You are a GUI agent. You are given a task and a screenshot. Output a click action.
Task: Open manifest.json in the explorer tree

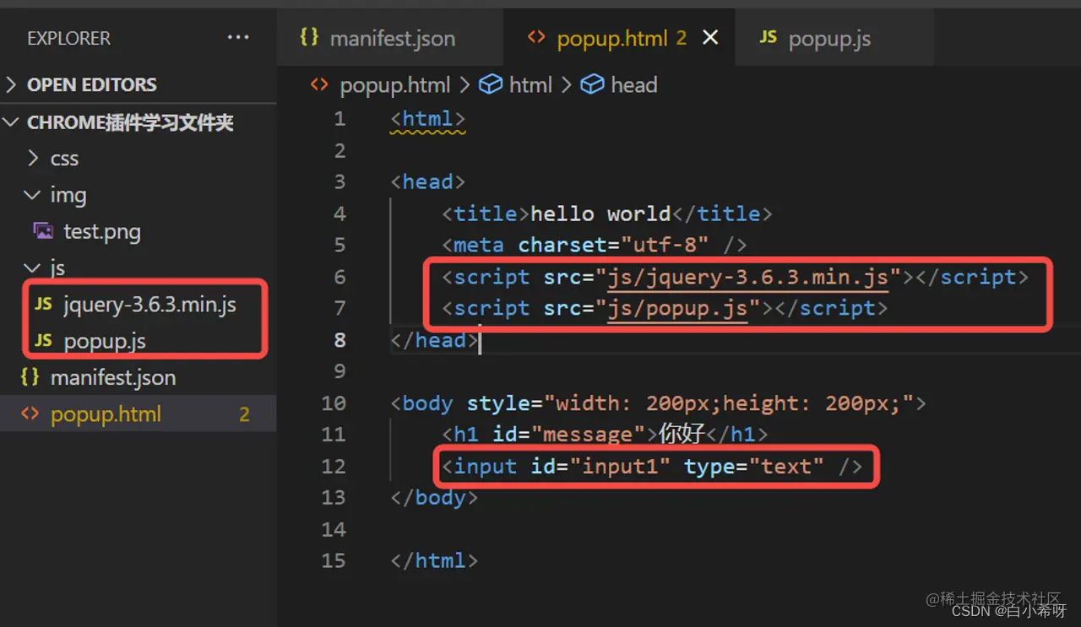pos(113,377)
